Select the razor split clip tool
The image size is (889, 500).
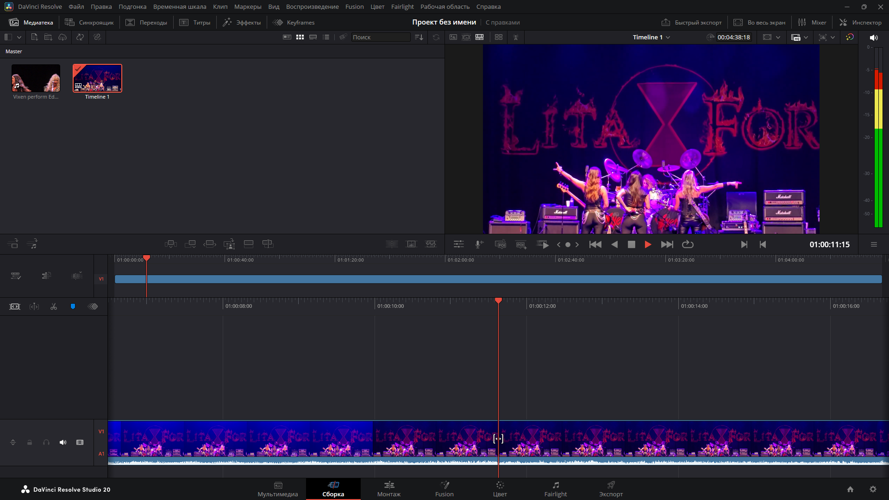point(54,306)
